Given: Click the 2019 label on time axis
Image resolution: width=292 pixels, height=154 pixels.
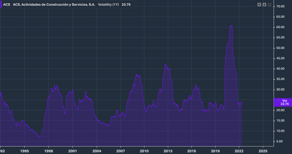Looking at the screenshot, I should pos(216,151).
